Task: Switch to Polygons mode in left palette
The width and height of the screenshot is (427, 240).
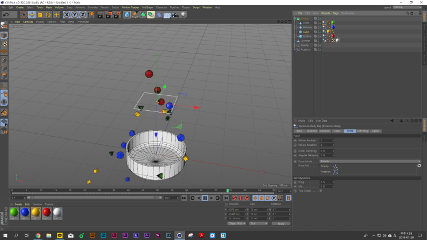Action: pos(4,76)
